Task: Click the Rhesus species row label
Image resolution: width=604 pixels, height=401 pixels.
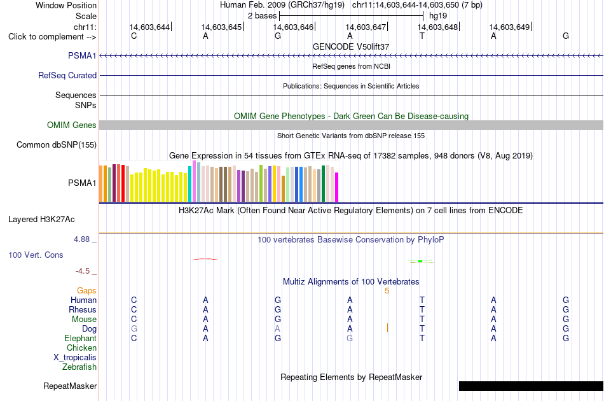Action: [83, 309]
